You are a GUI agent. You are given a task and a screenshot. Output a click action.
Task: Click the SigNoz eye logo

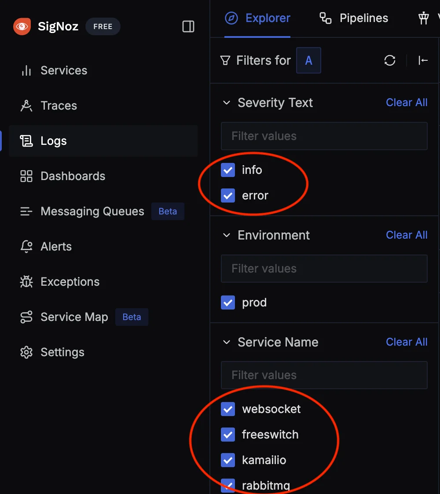tap(22, 26)
